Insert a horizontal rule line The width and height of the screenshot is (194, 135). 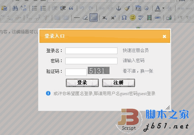click(77, 18)
